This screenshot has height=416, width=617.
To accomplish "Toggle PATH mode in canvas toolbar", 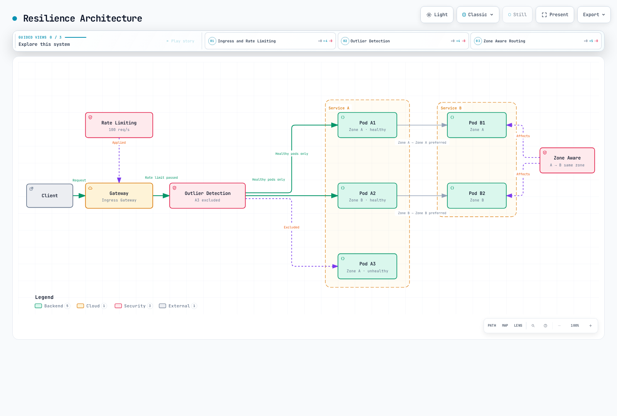I will [492, 325].
